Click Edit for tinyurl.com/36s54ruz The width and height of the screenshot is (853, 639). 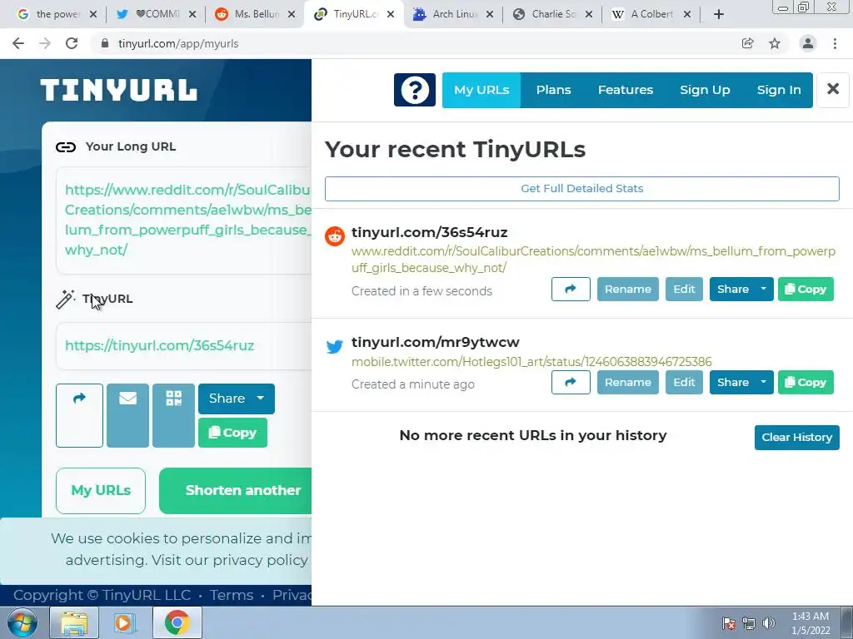point(684,289)
